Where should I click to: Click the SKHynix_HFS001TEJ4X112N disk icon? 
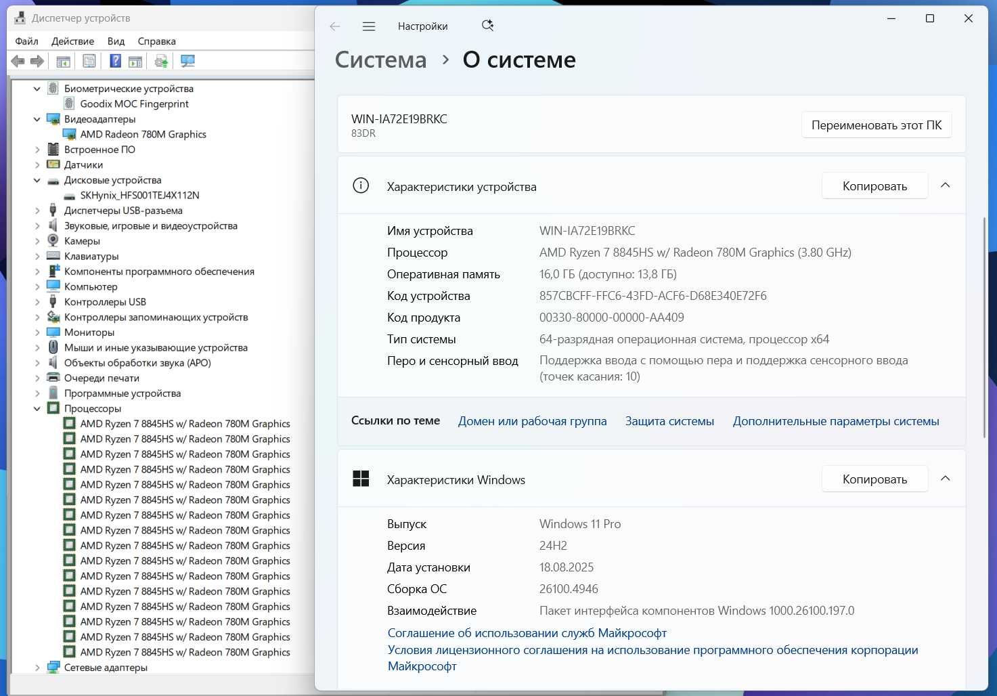(69, 196)
